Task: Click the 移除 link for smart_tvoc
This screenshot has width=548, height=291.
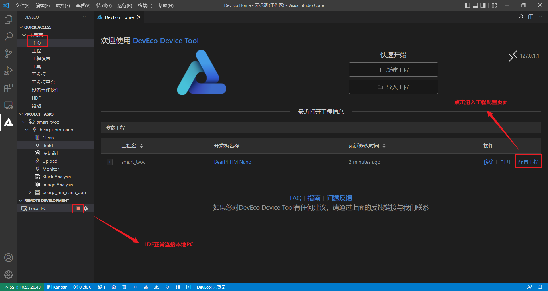Action: tap(488, 162)
